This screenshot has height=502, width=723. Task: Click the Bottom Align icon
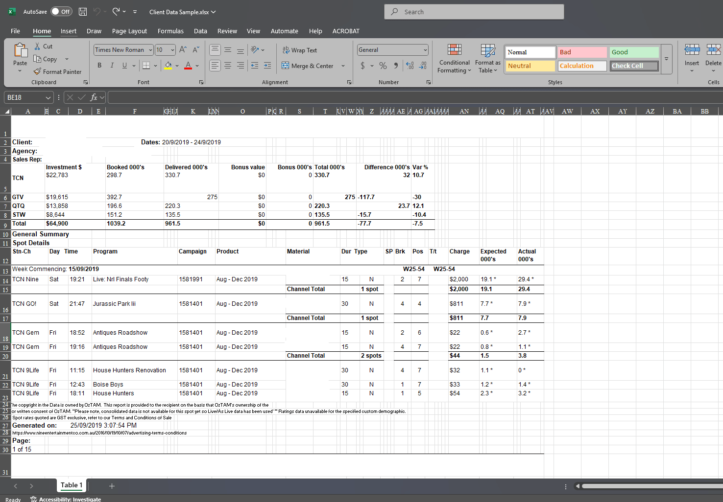pyautogui.click(x=241, y=49)
